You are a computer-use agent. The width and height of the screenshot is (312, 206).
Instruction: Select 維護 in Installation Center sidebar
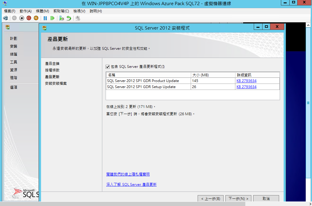(14, 54)
